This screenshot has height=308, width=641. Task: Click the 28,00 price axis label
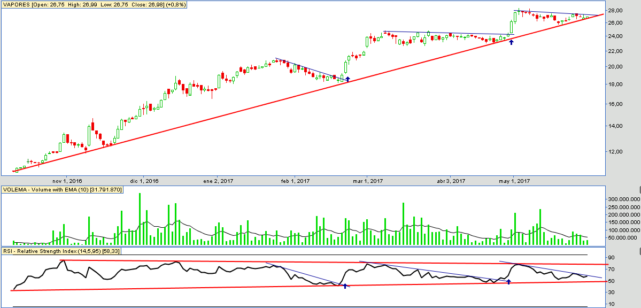point(616,10)
